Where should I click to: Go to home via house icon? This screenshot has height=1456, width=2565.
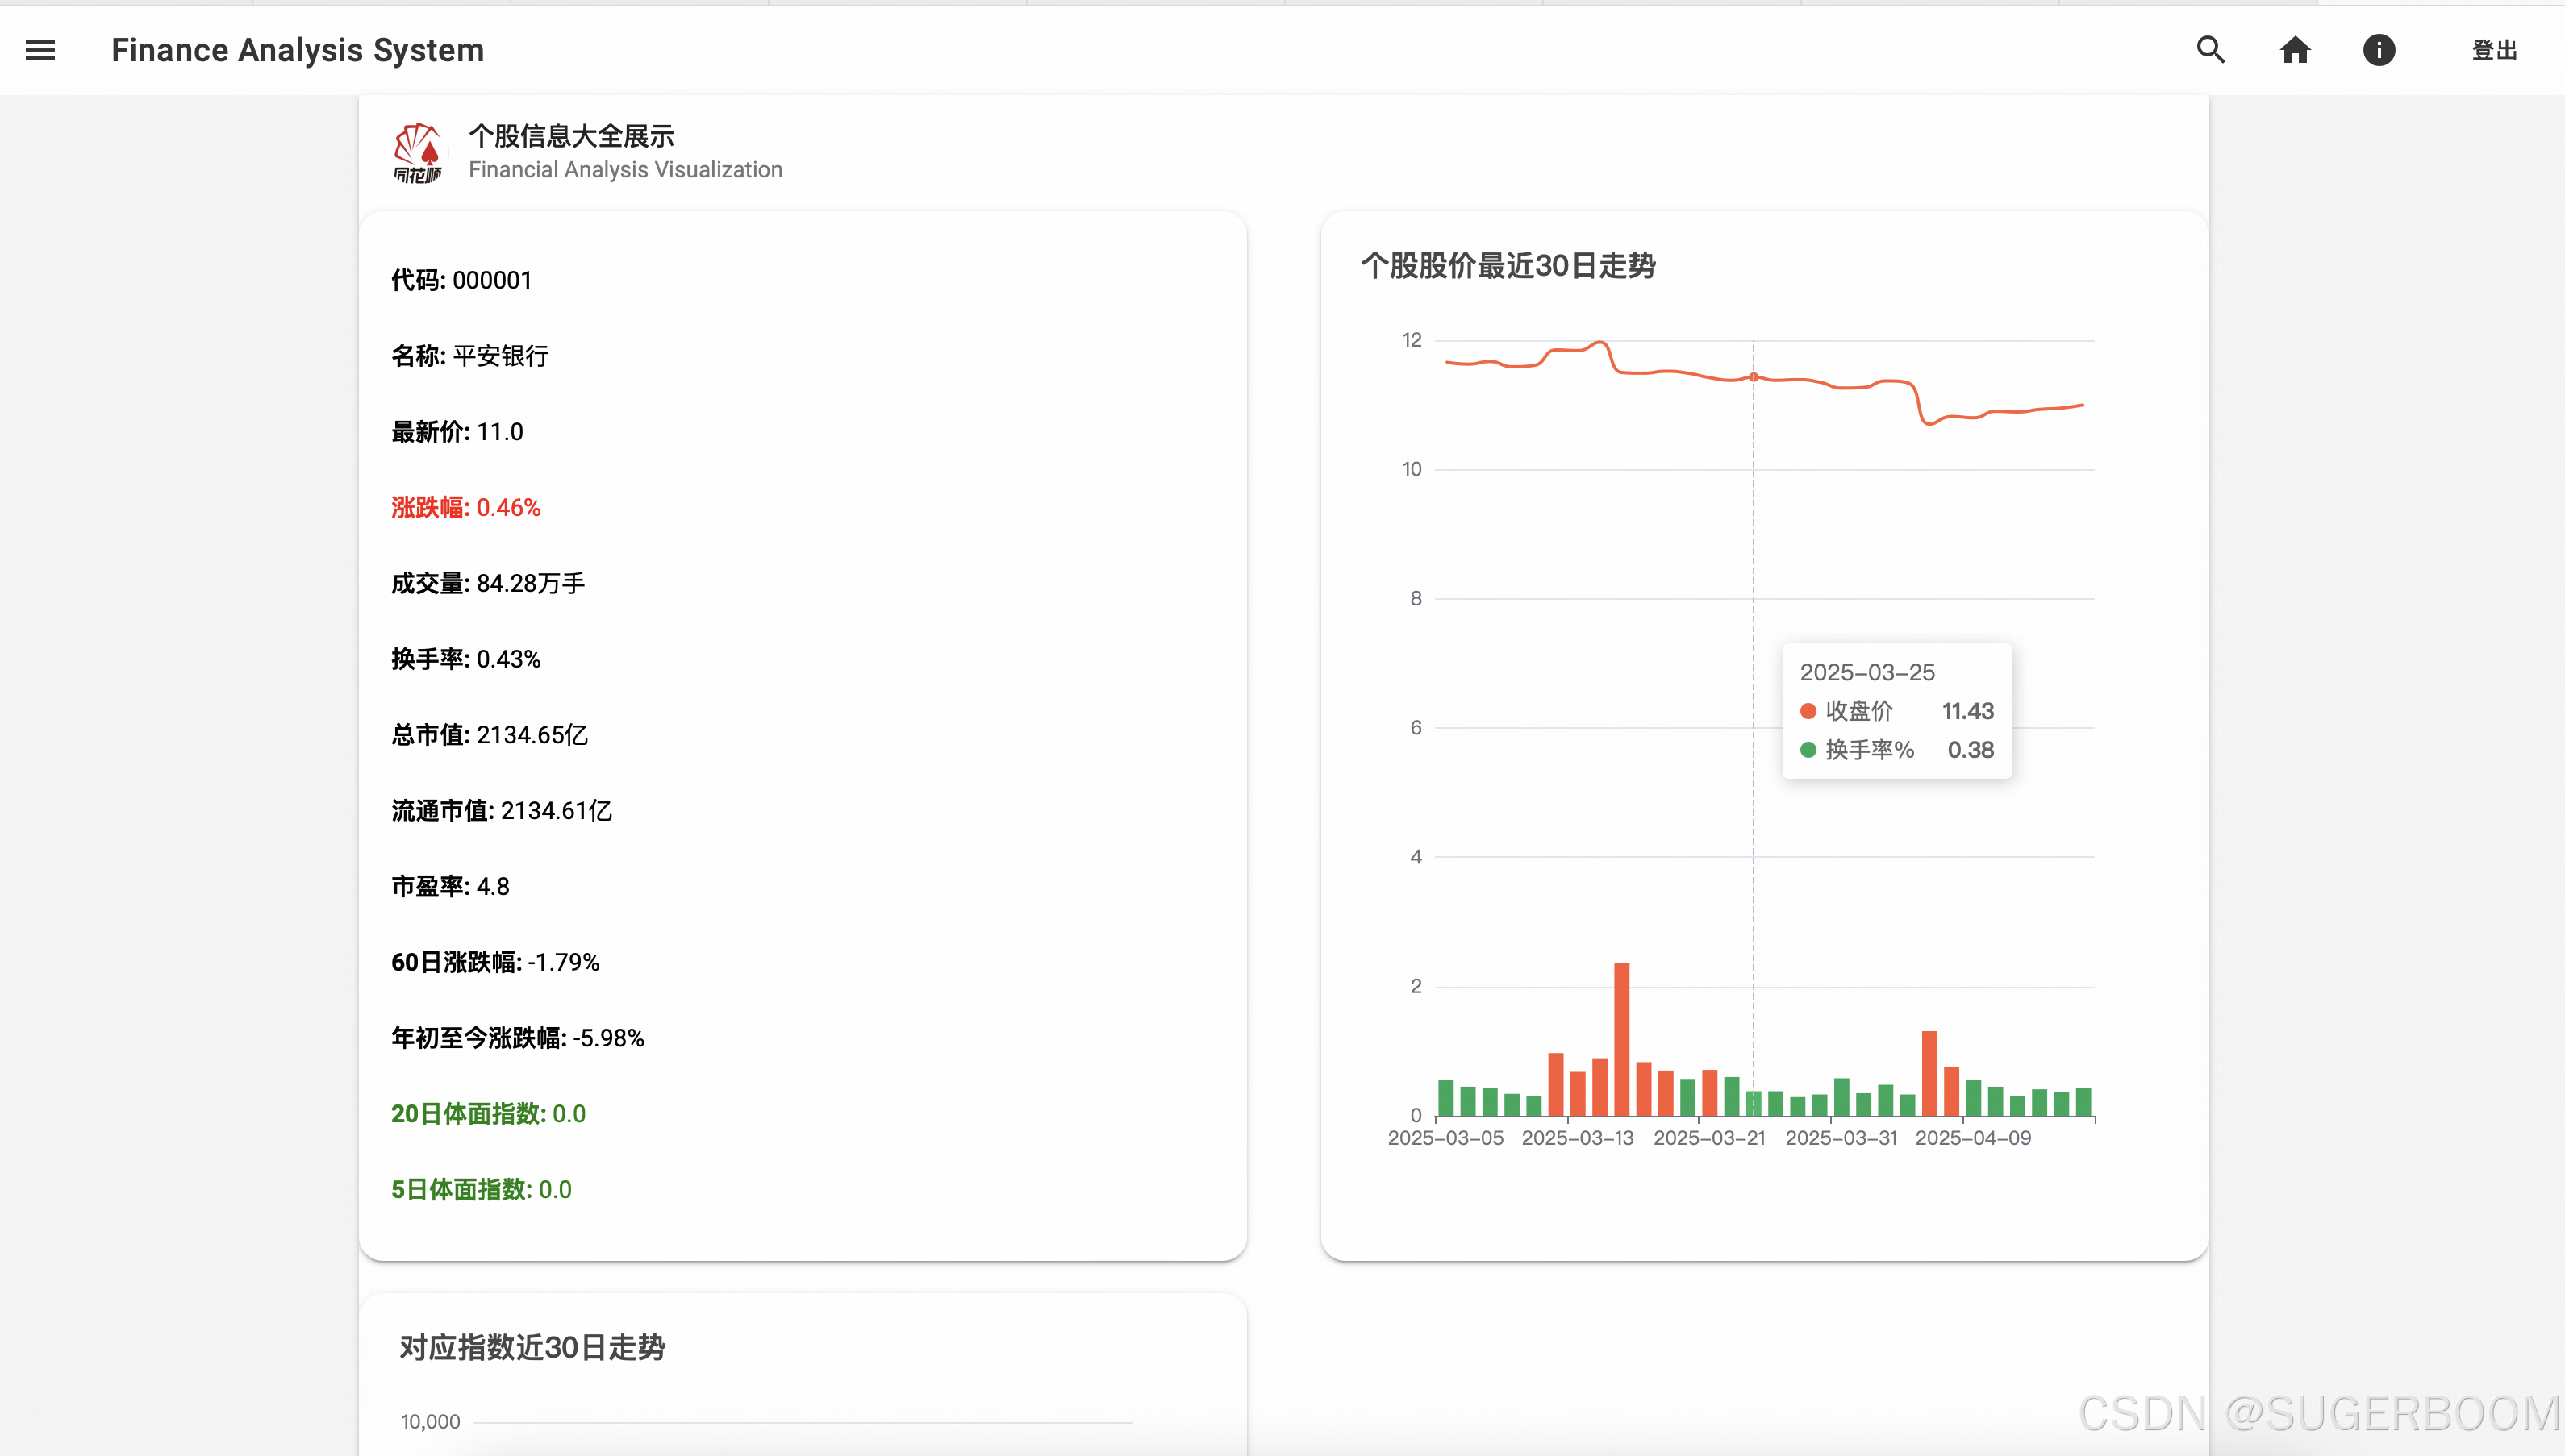pyautogui.click(x=2295, y=50)
